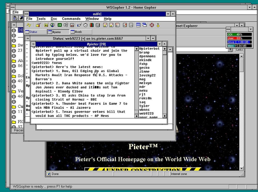Click the yellow About mIRC icon
Screen dimensions: 258x192
[158, 25]
